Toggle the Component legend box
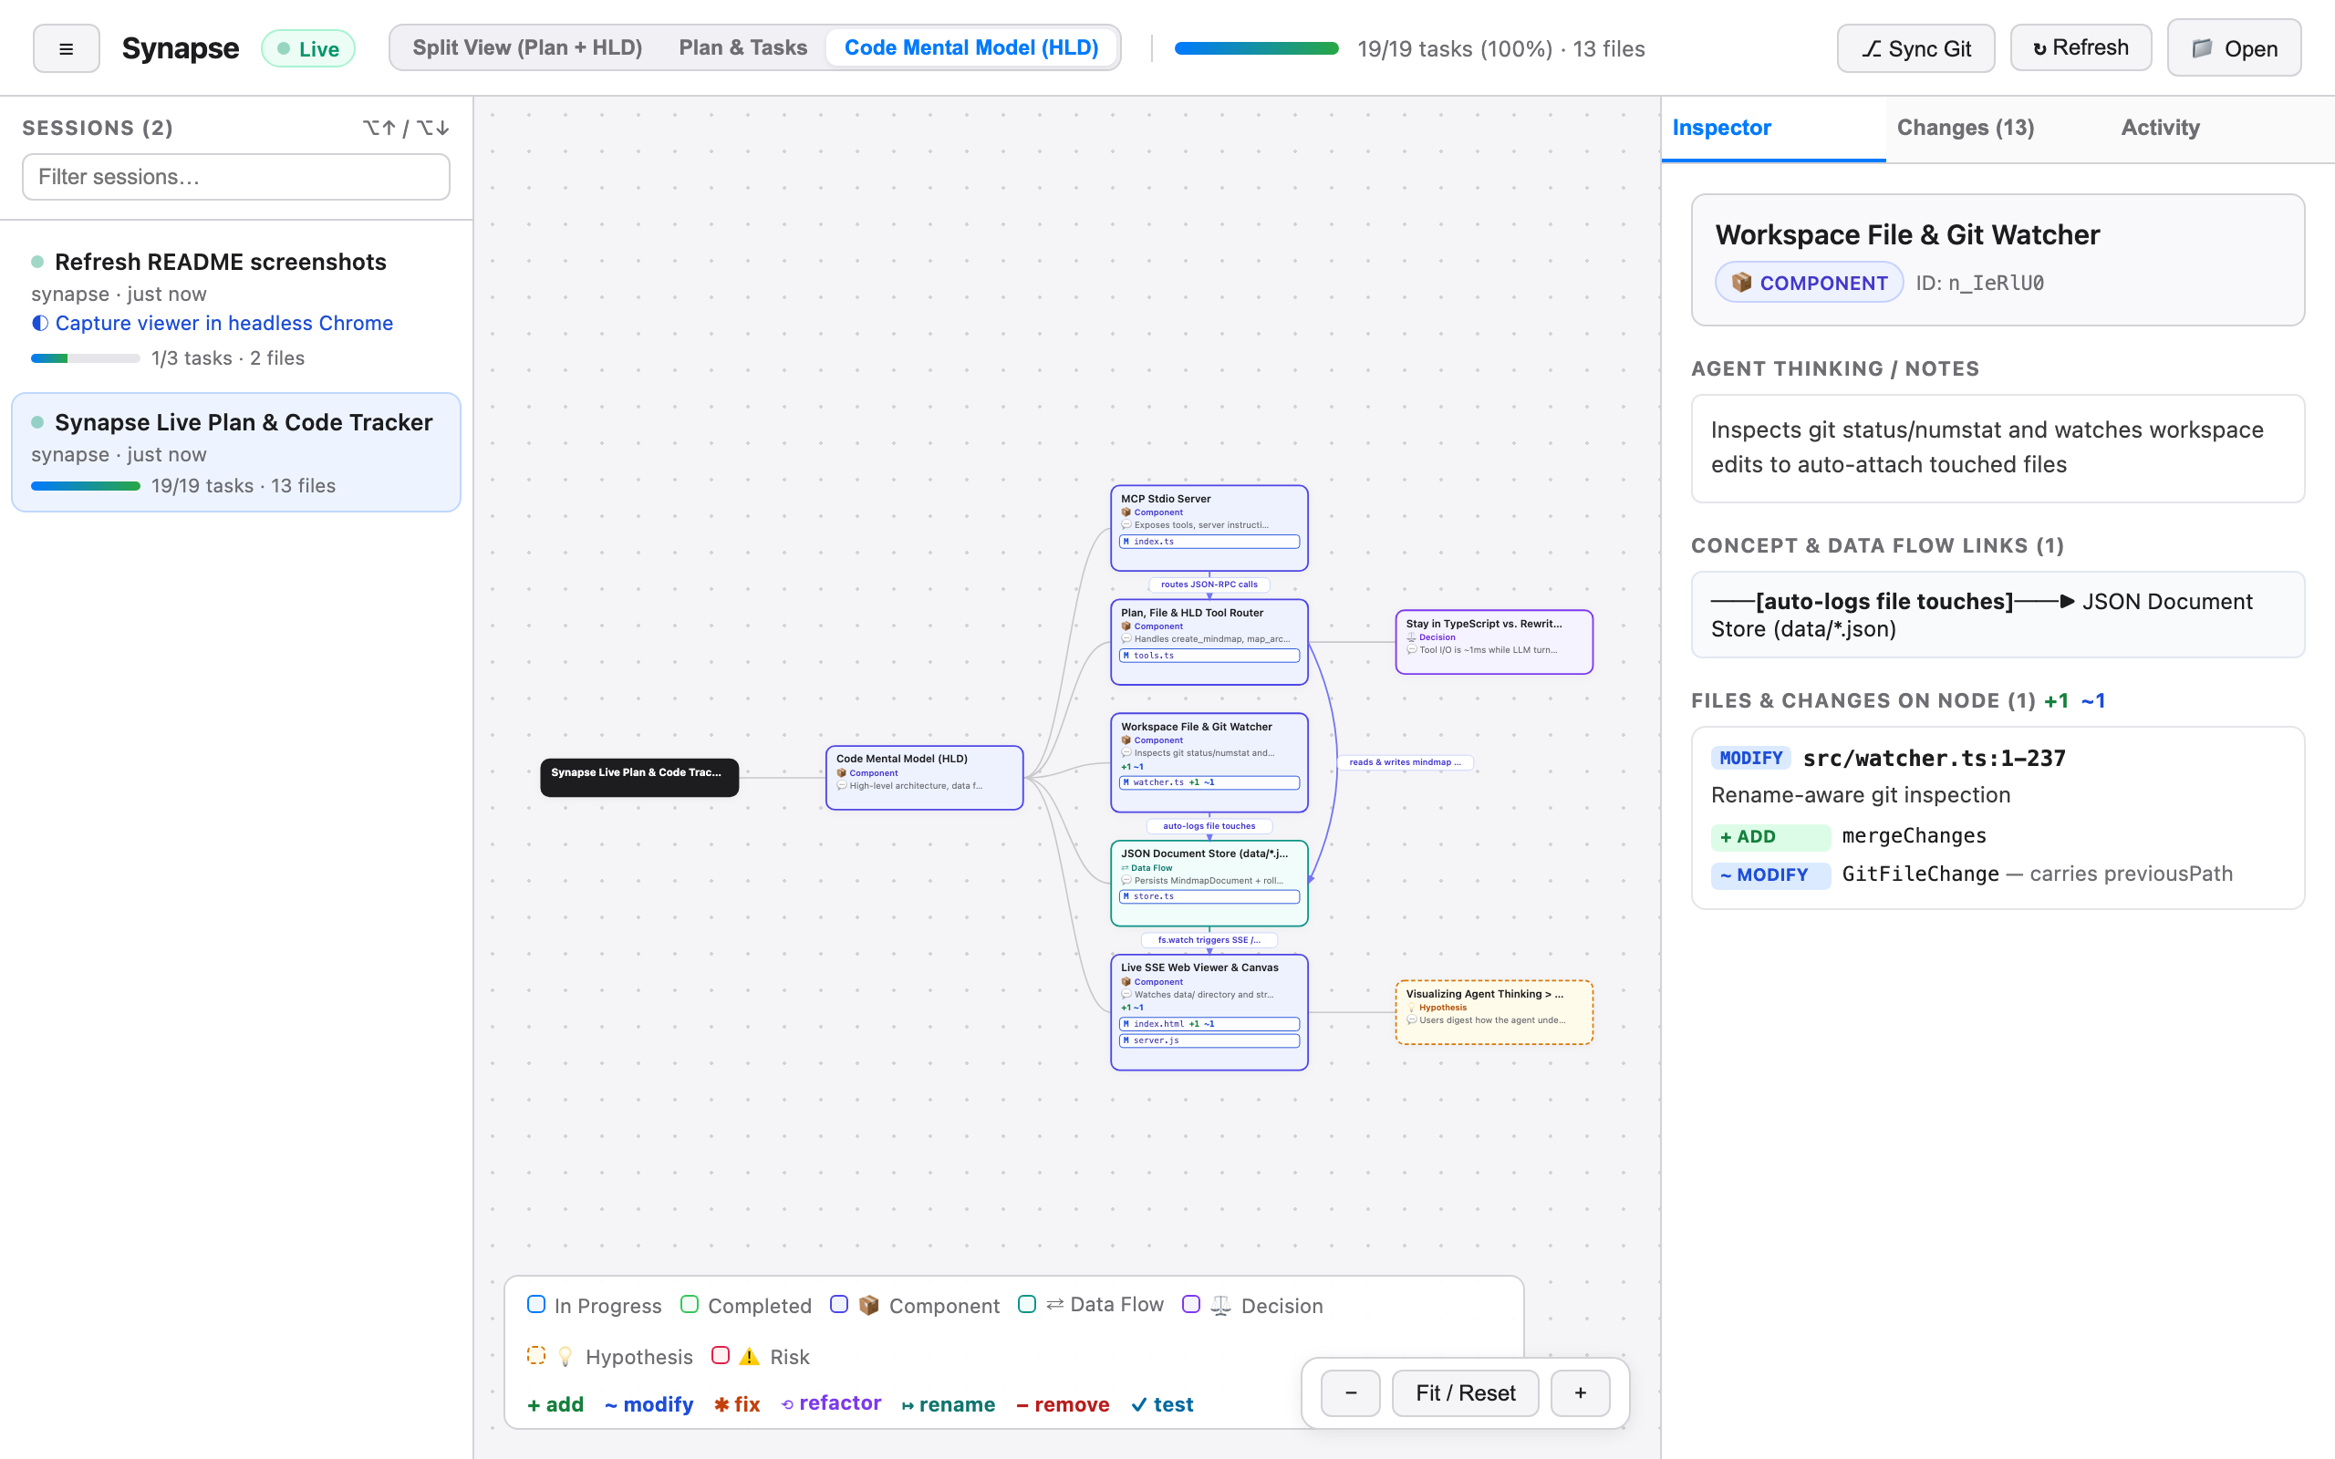 (838, 1305)
